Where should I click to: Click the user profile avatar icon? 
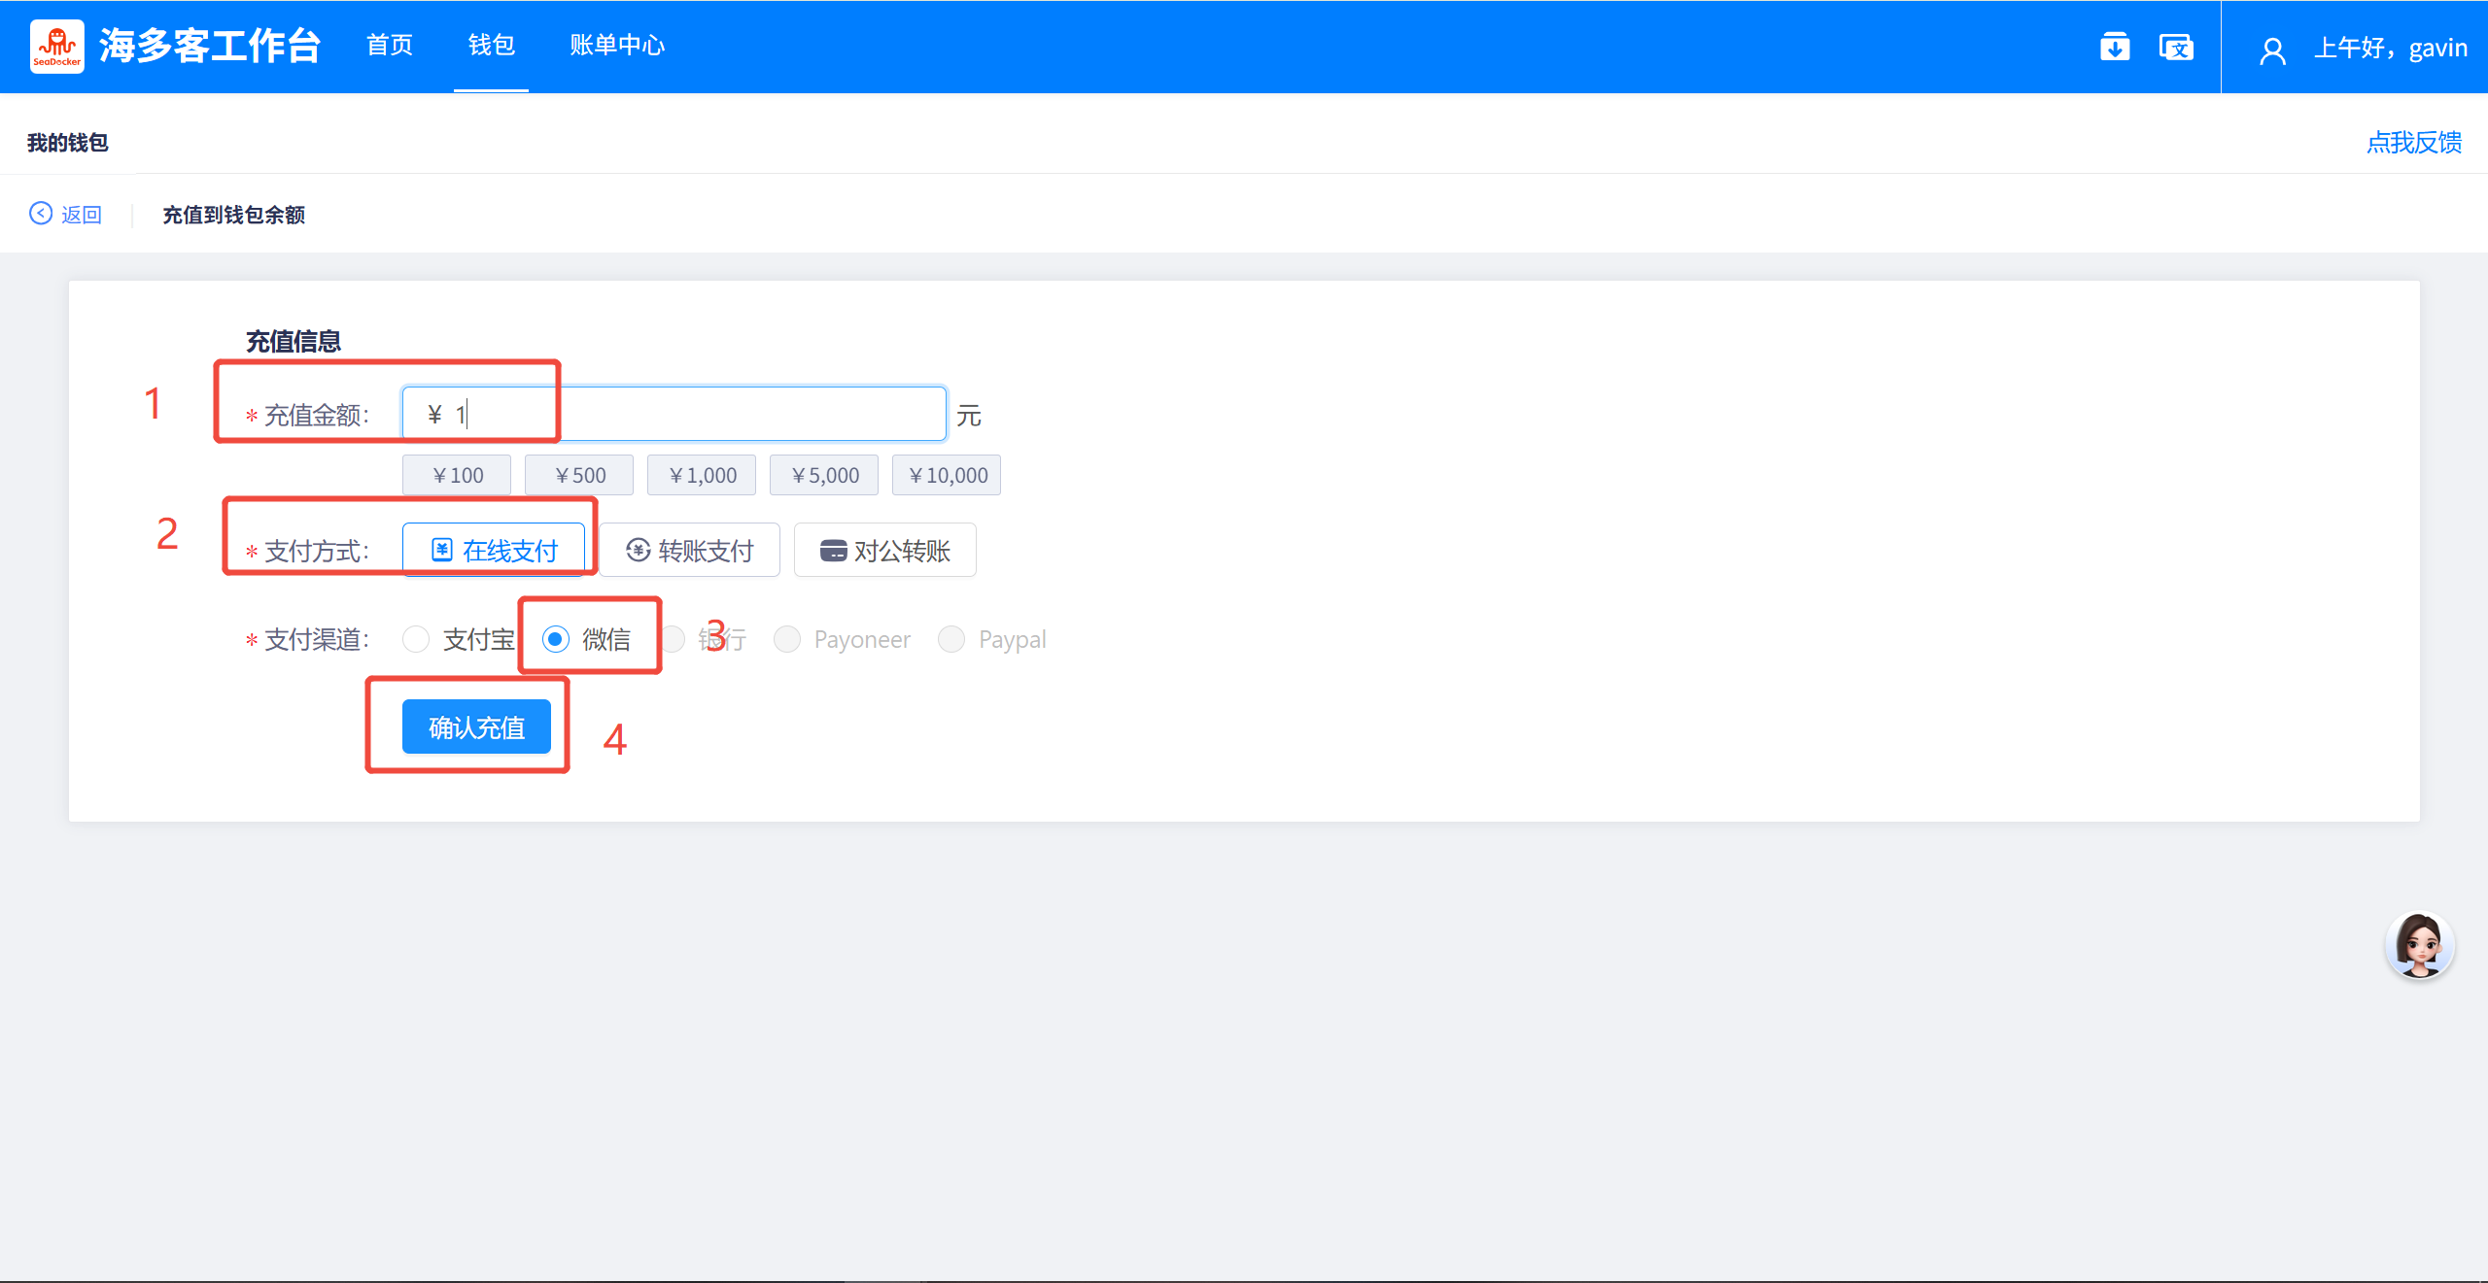pyautogui.click(x=2272, y=50)
